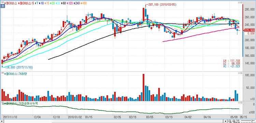This screenshot has height=123, width=256.
Task: Click the 160,000 price axis label
Action: [x=250, y=56]
